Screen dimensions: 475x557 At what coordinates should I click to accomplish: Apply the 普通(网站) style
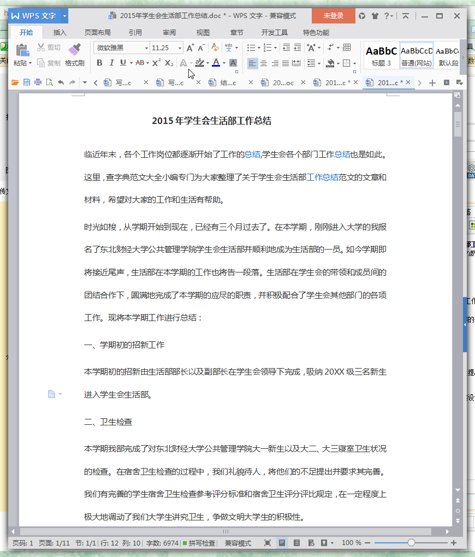[417, 56]
